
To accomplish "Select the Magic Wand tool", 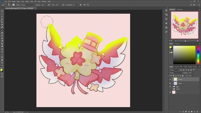I will tap(2, 19).
